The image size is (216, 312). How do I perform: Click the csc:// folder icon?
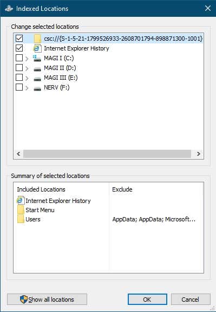[x=37, y=39]
